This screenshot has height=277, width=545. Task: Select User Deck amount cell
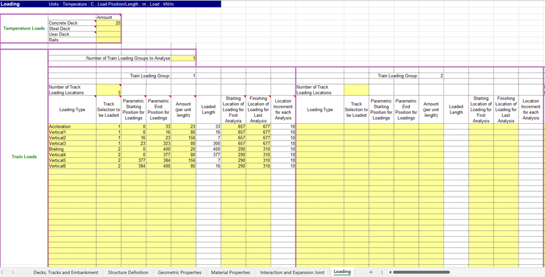pos(108,35)
